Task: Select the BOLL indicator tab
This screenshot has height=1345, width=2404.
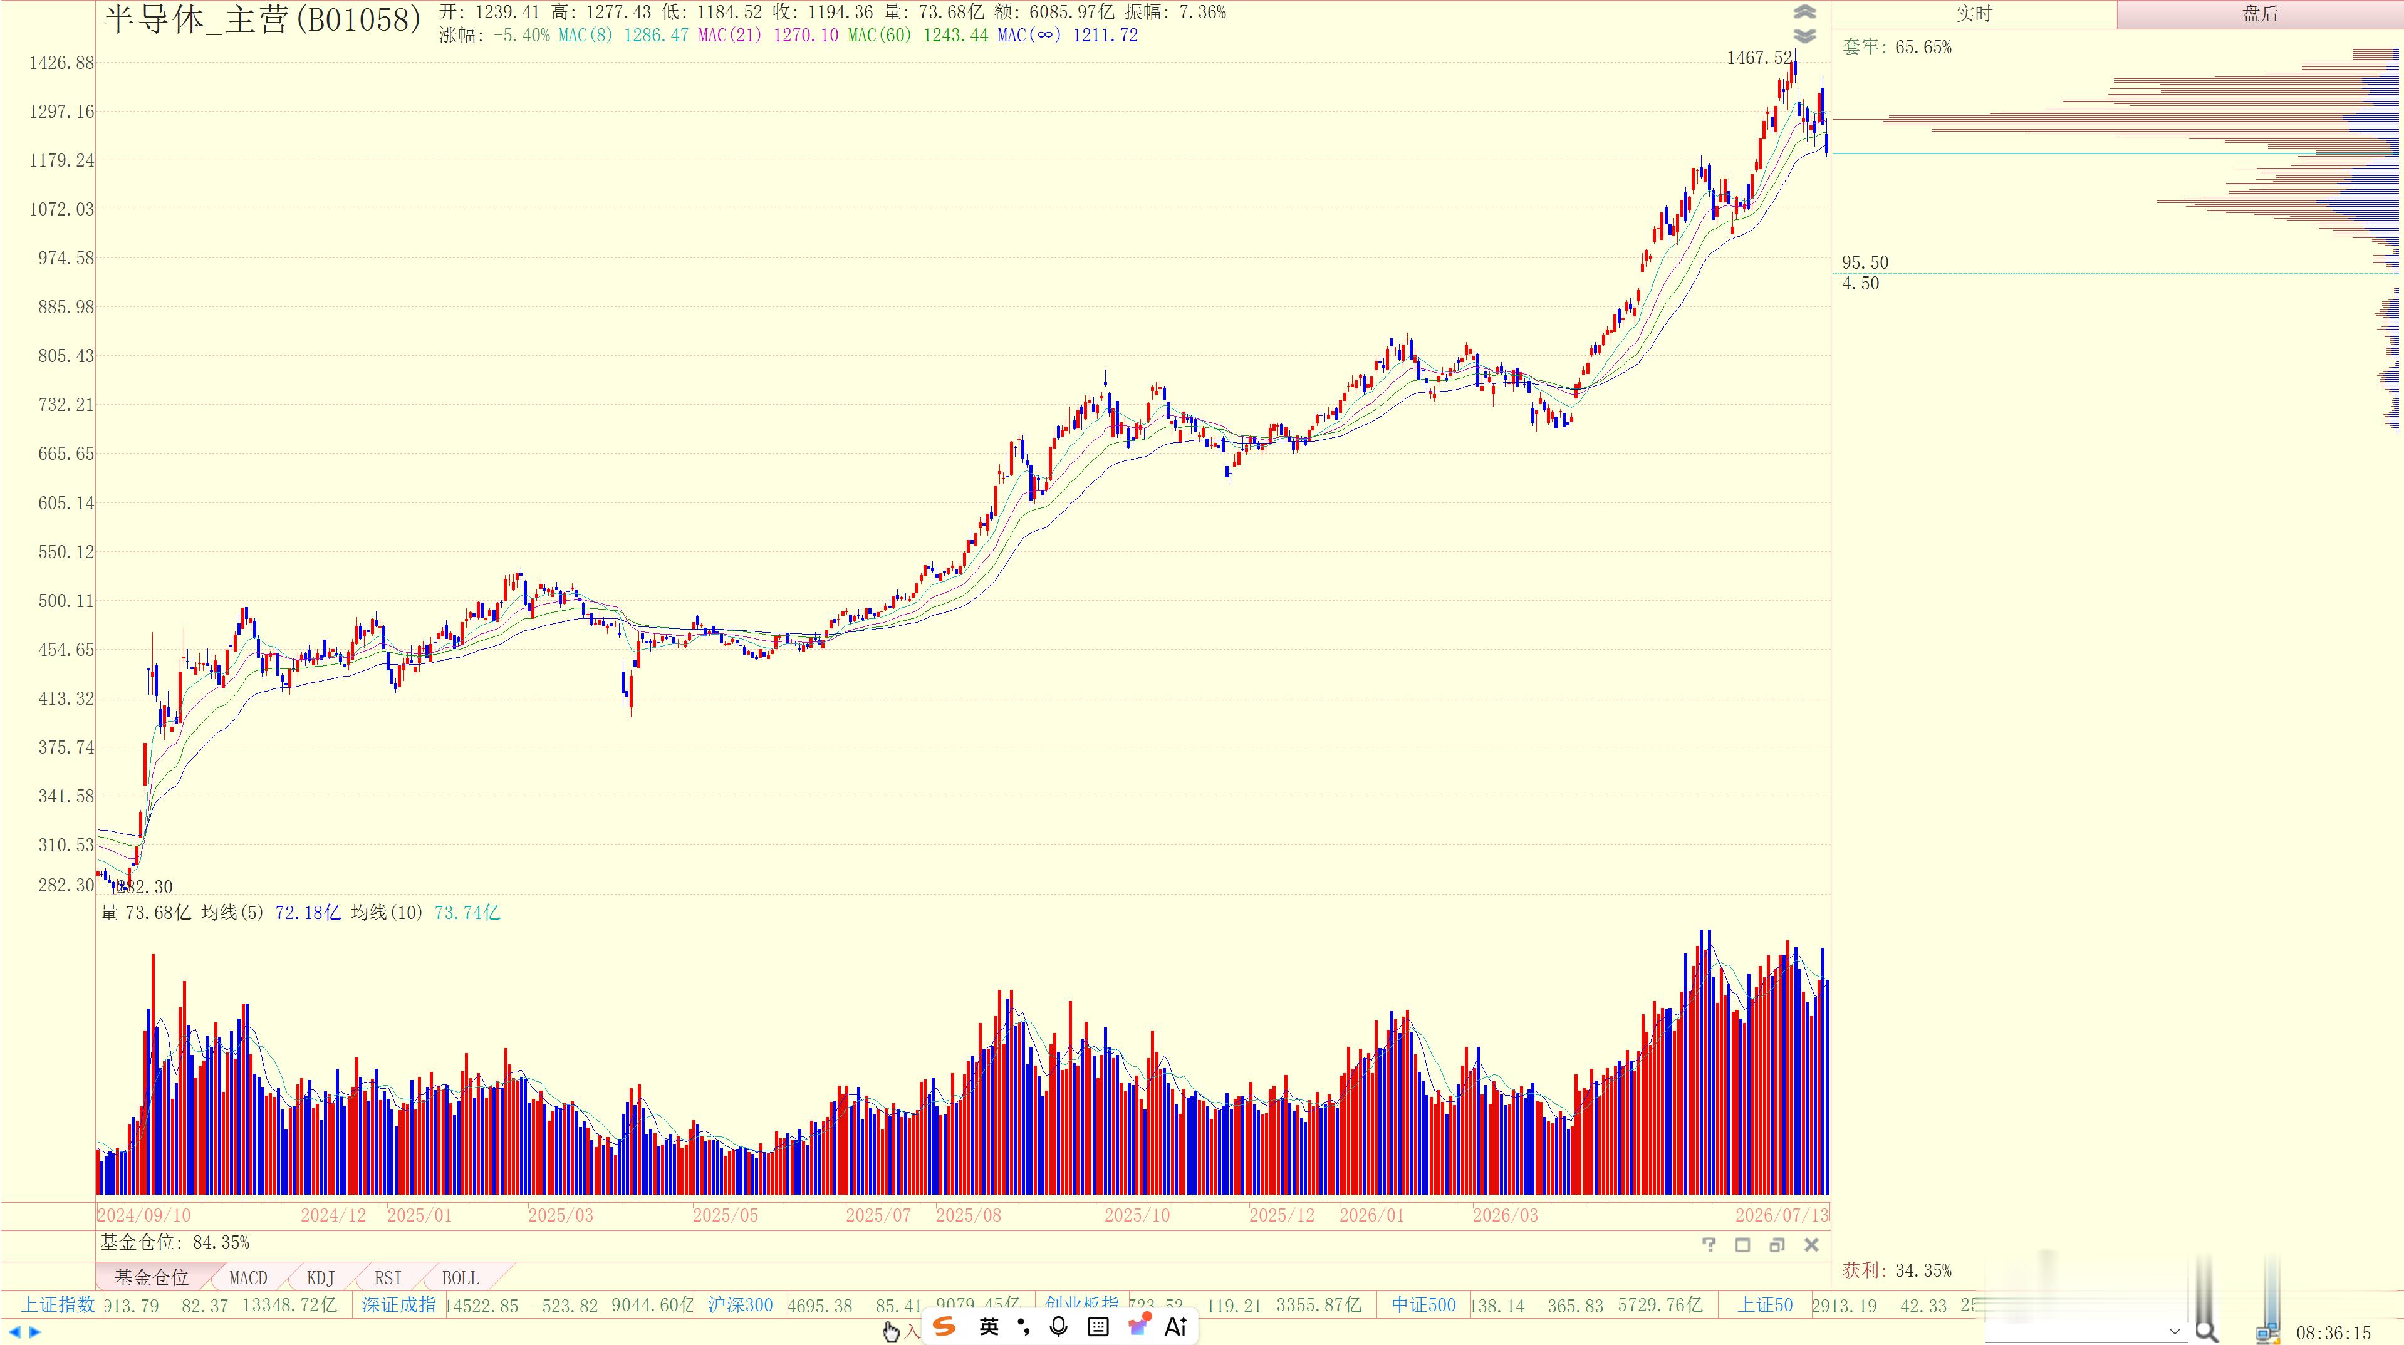Action: coord(460,1277)
